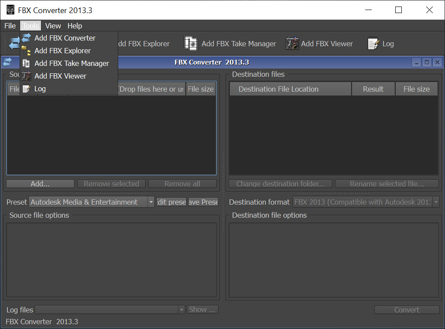
Task: Maximize the inner FBX Converter sub-window
Action: (427, 62)
